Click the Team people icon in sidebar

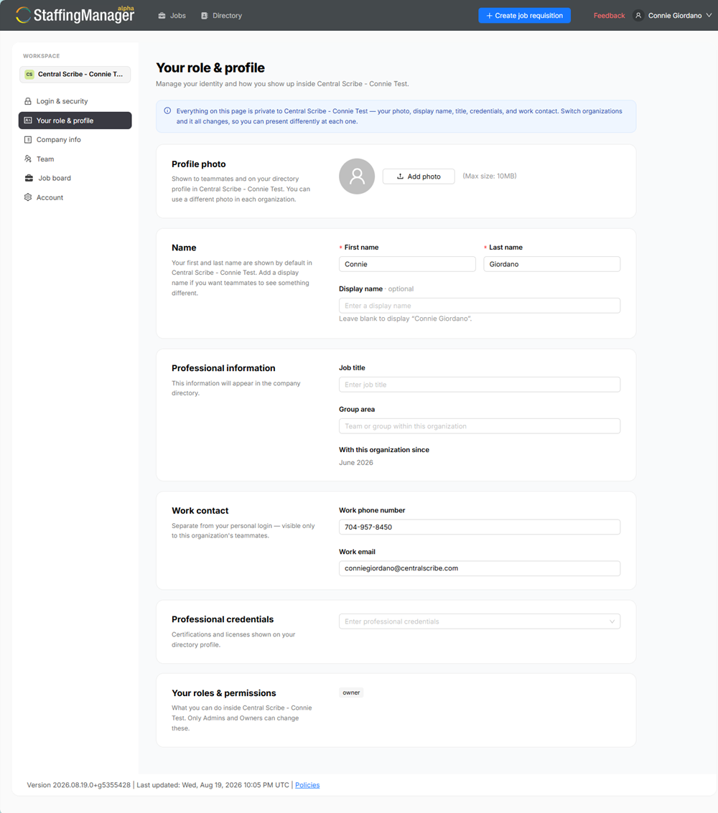pyautogui.click(x=28, y=159)
